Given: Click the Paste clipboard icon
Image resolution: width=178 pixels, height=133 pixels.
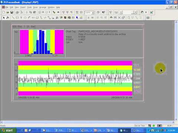Looking at the screenshot, I should point(35,12).
